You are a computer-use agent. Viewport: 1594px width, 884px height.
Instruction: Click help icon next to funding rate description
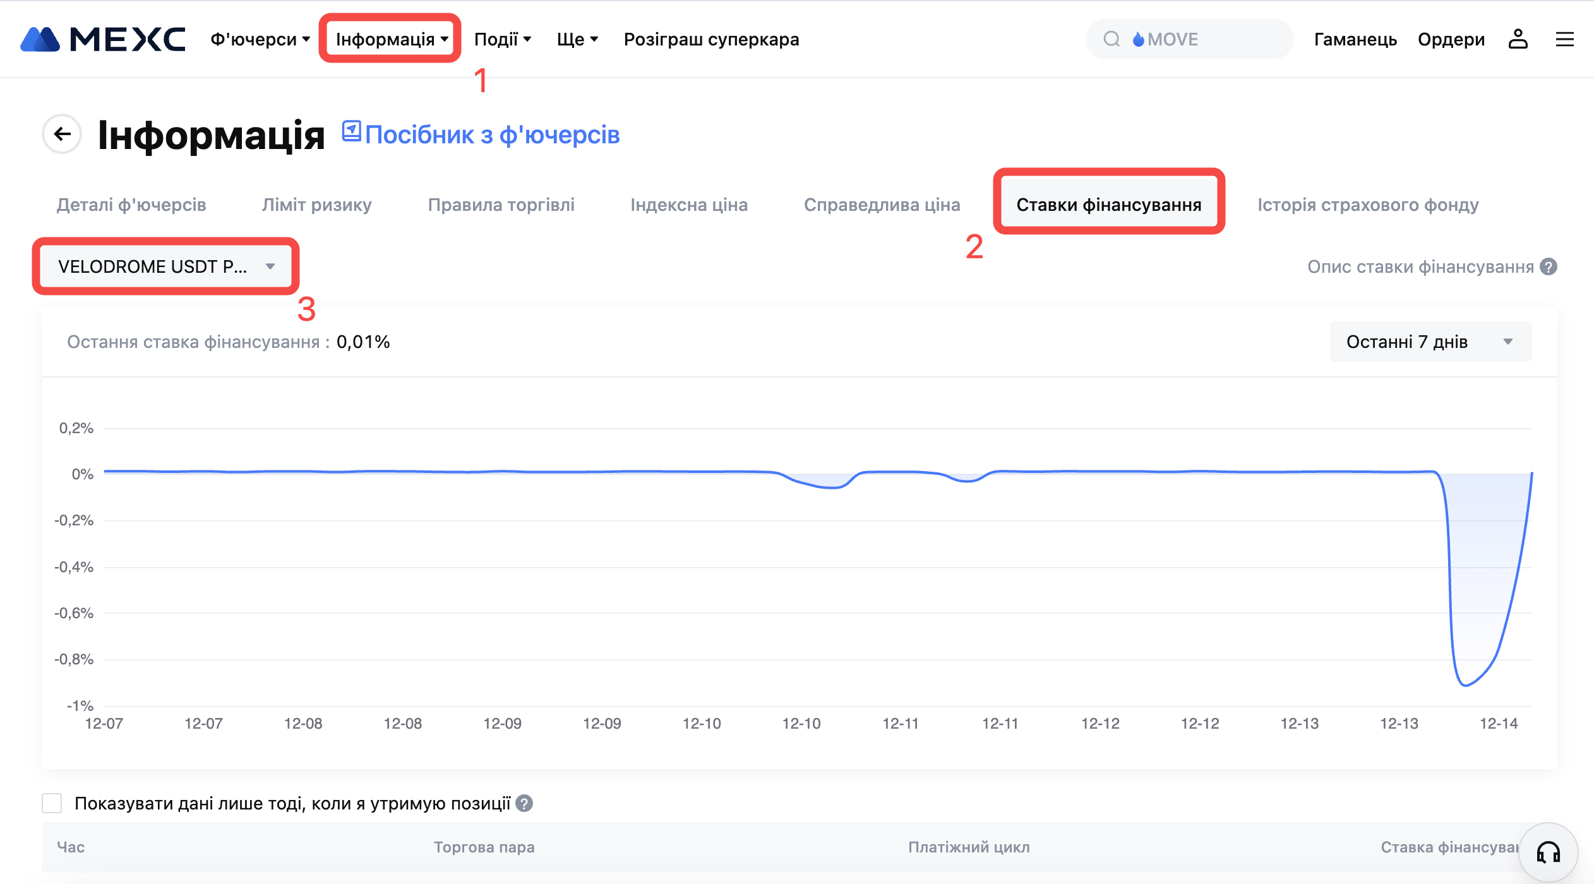point(1549,266)
